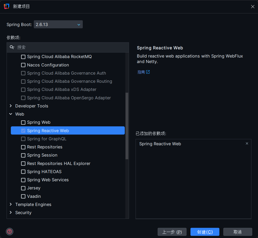The image size is (258, 238).
Task: Check Spring Cloud Alibaba OpenSergo Adapter
Action: pyautogui.click(x=23, y=98)
